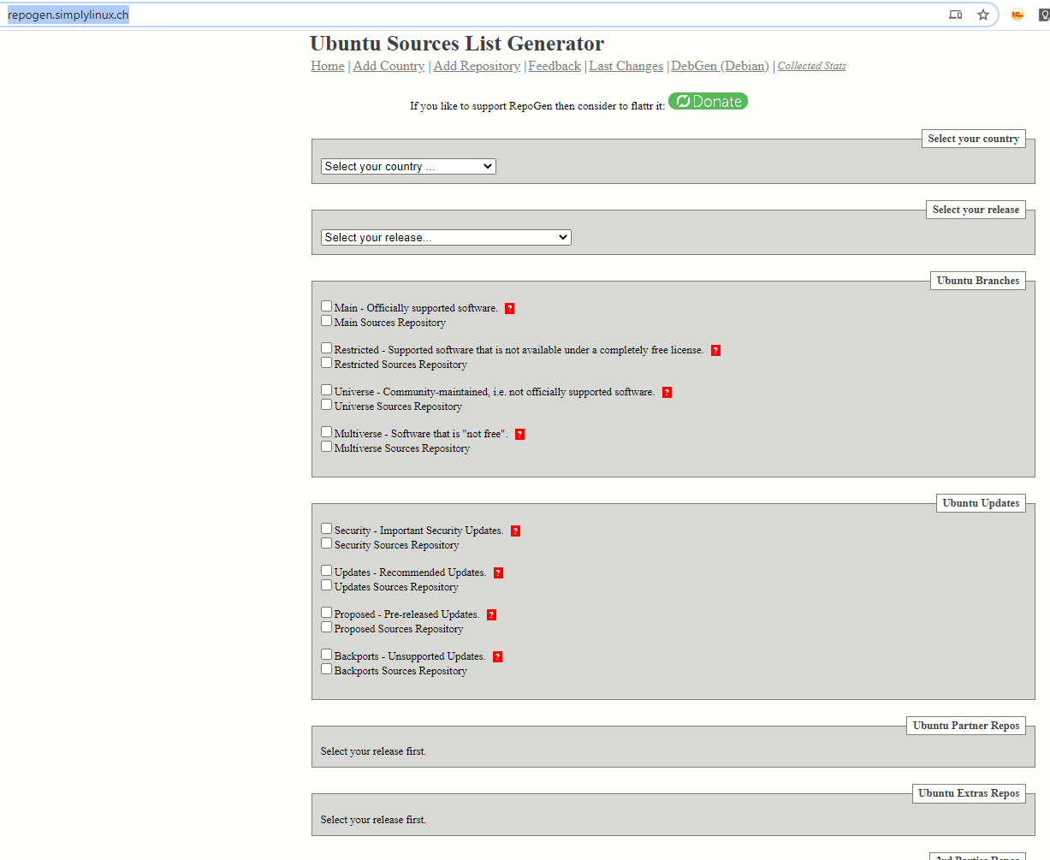The image size is (1050, 860).
Task: Enable Restricted supported software checkbox
Action: (327, 347)
